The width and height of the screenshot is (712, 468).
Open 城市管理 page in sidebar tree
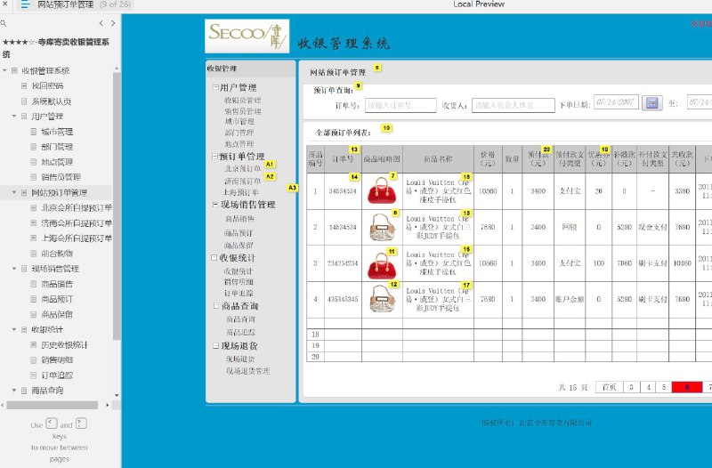[x=57, y=132]
